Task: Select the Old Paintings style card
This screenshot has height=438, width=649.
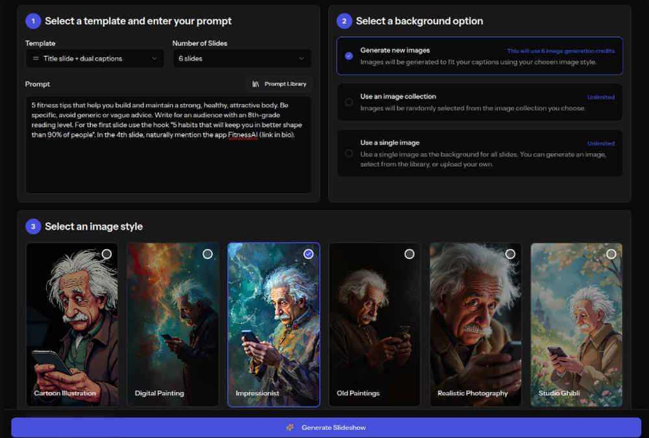Action: coord(374,324)
